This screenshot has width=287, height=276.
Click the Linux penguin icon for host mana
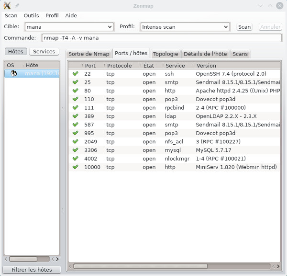[14, 73]
